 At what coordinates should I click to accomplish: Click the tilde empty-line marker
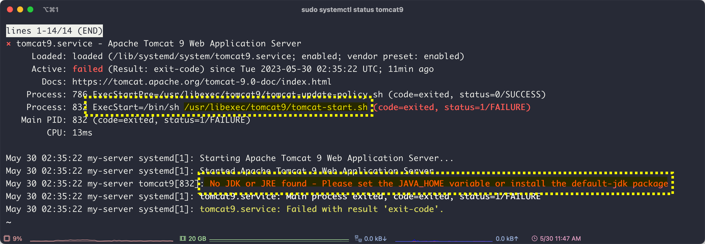click(8, 222)
